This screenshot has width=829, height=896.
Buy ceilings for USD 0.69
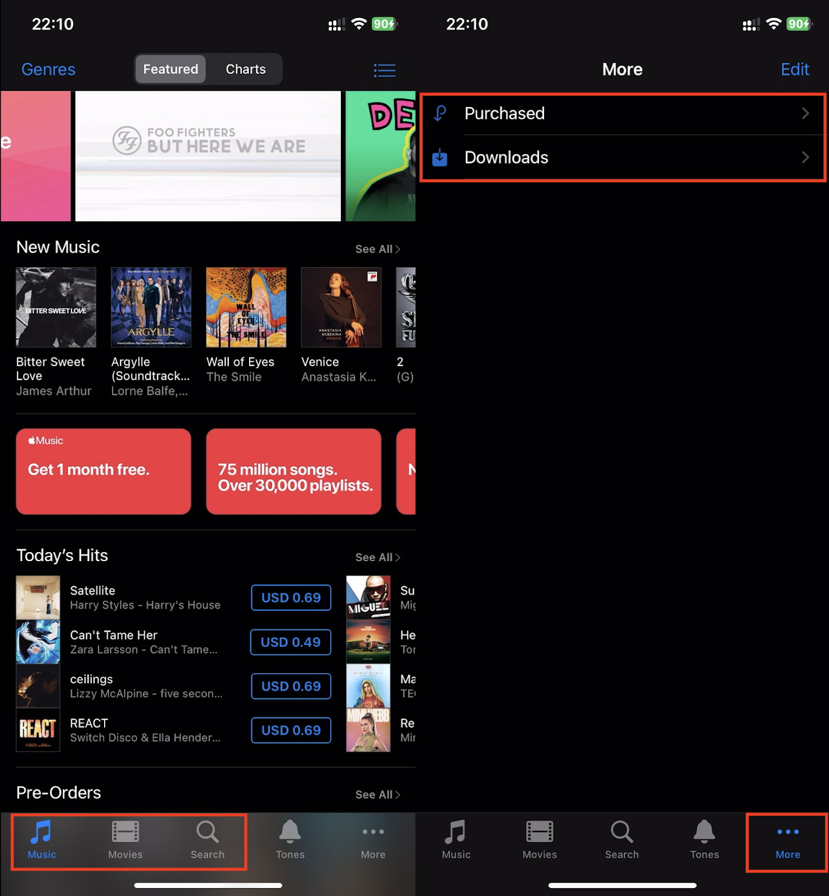click(x=291, y=686)
